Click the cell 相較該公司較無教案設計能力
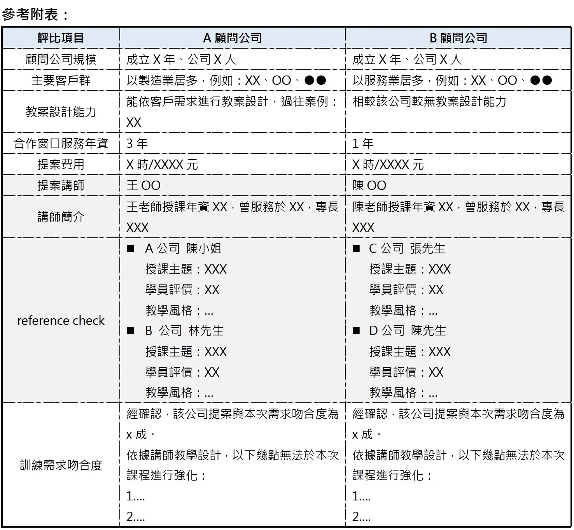Screen dimensions: 574x530 (458, 112)
